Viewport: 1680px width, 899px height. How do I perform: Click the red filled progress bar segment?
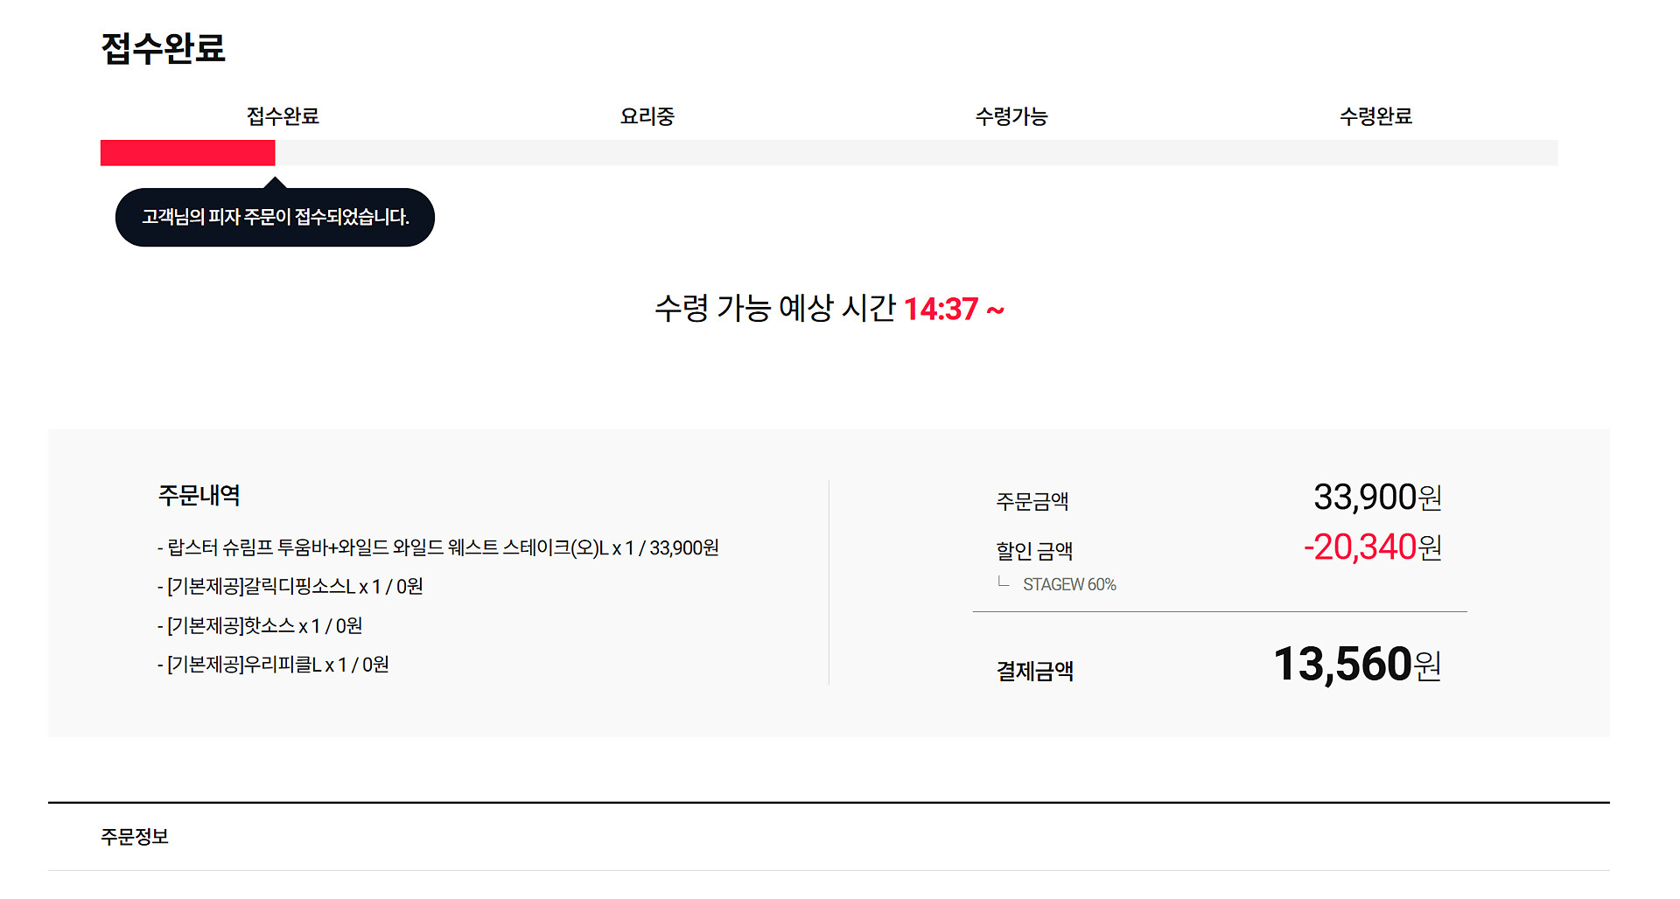tap(187, 153)
